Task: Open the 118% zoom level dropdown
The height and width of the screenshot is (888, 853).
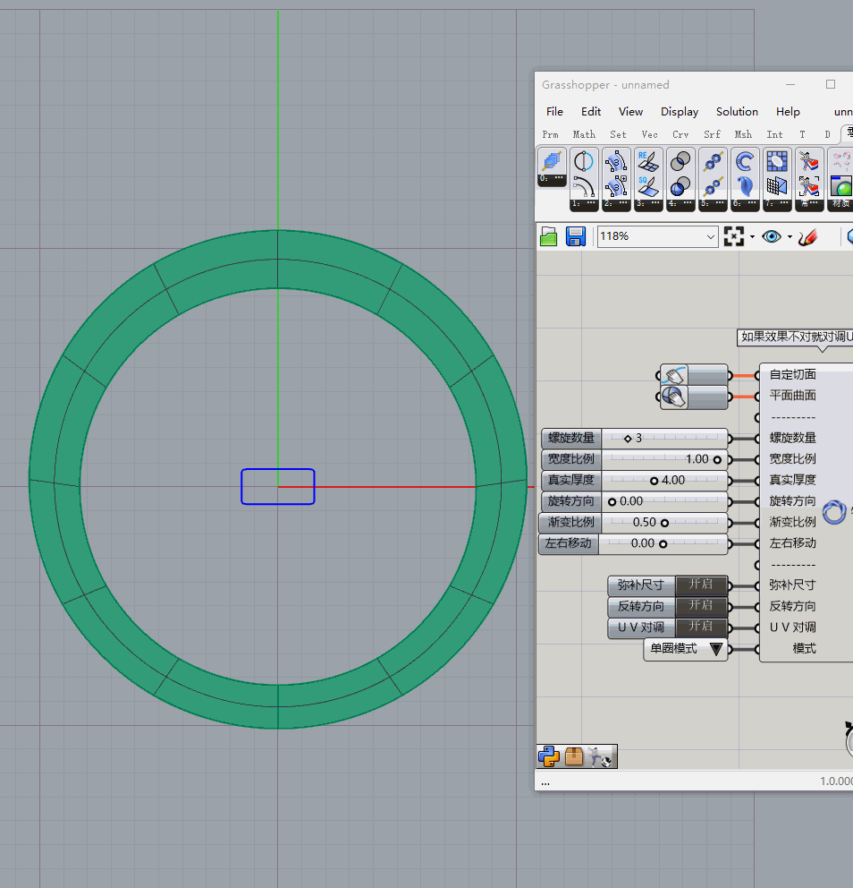Action: [x=711, y=236]
